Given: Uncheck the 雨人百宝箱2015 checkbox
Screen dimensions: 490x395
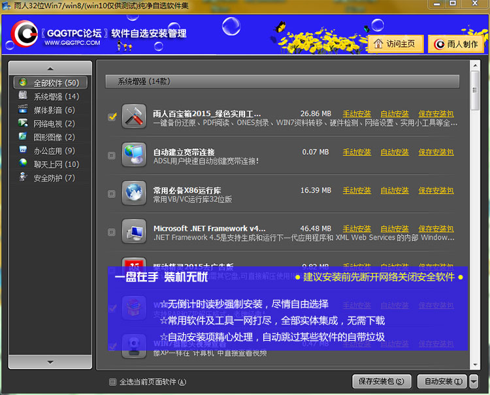Looking at the screenshot, I should pos(112,117).
